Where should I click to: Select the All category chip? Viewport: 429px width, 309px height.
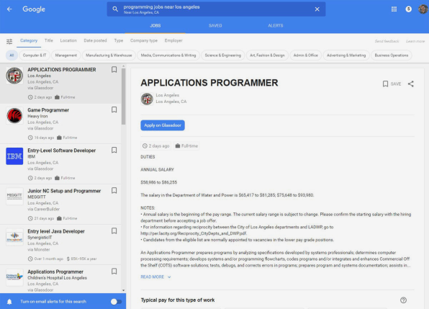point(12,55)
